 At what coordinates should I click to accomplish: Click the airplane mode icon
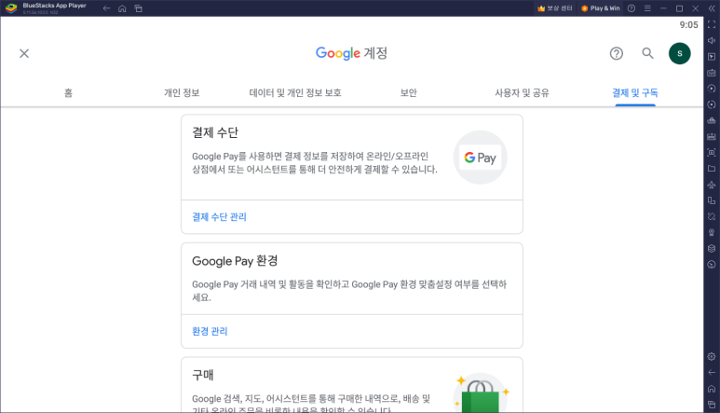[712, 185]
